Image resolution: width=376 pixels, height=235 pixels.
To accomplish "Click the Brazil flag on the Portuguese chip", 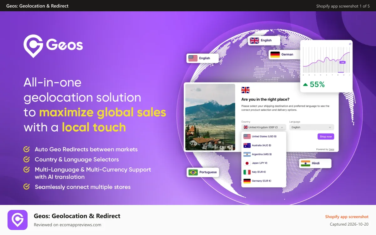I will [193, 172].
